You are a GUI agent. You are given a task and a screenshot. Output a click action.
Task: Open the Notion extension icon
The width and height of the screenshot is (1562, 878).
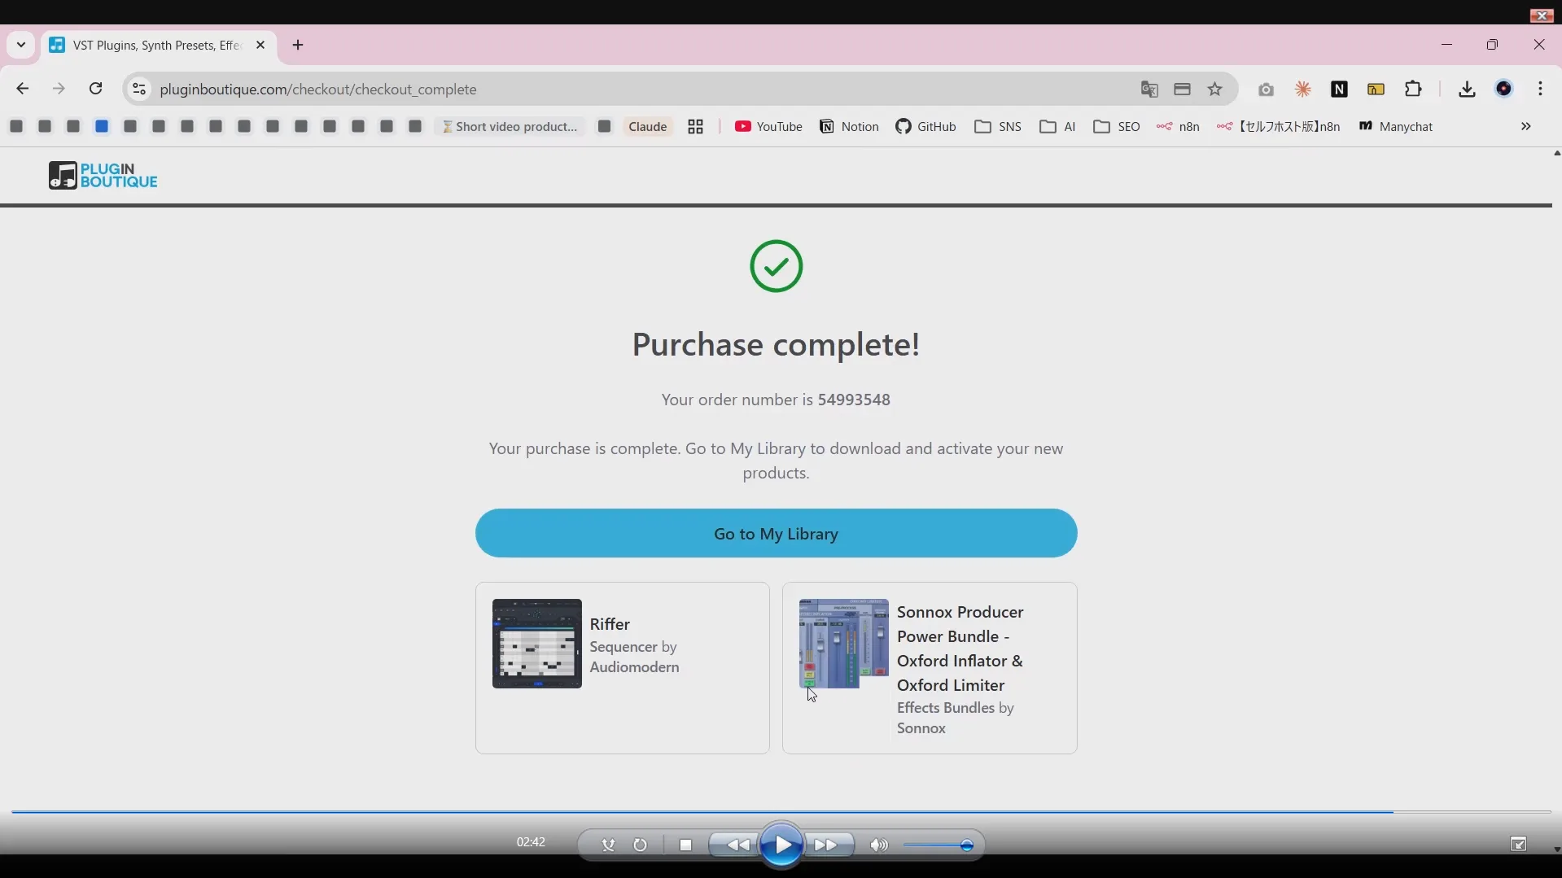1340,90
